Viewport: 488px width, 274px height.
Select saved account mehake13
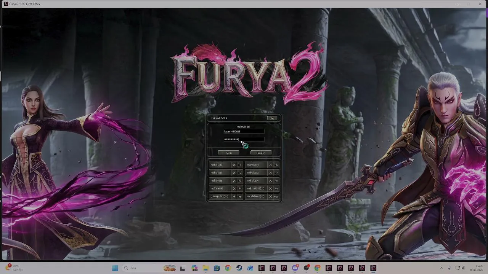coord(220,165)
